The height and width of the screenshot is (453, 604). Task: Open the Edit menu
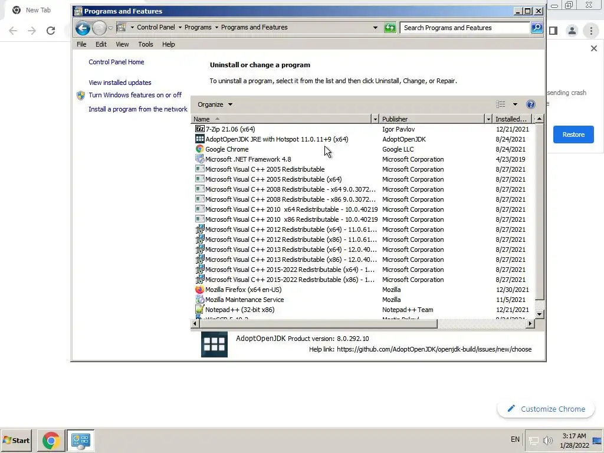pyautogui.click(x=101, y=44)
